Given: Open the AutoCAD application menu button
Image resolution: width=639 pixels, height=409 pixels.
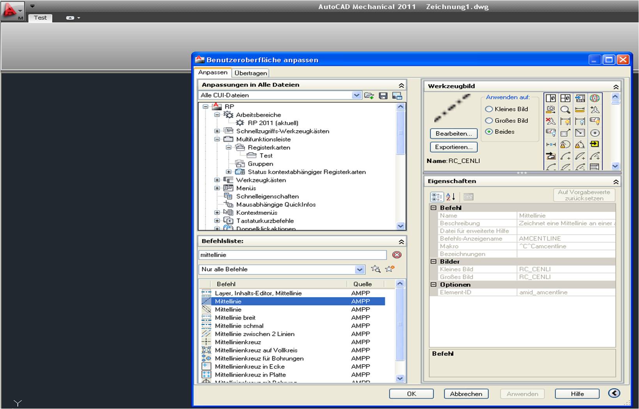Looking at the screenshot, I should click(13, 11).
